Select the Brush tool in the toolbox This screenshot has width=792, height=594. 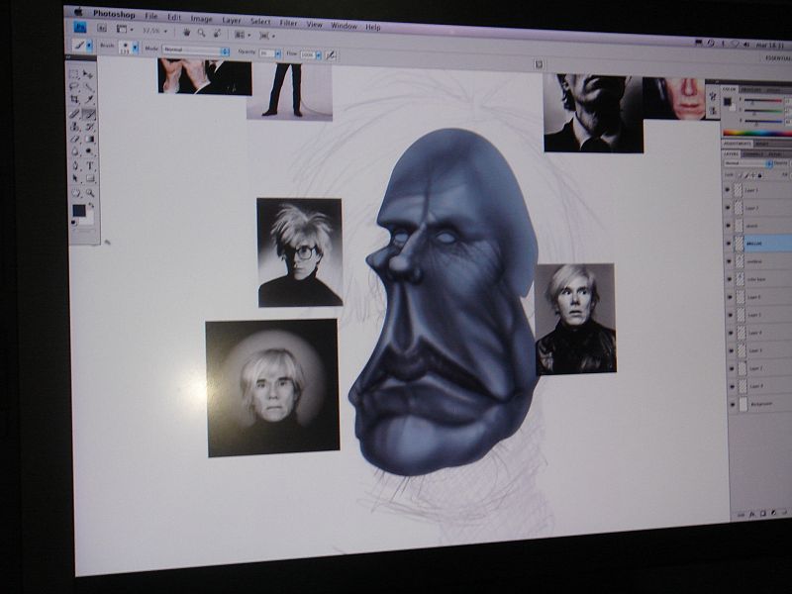pyautogui.click(x=89, y=114)
